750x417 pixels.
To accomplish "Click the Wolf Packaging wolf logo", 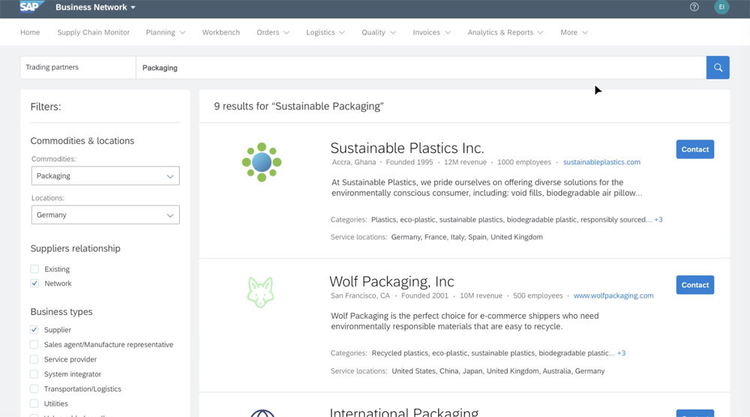I will [261, 292].
